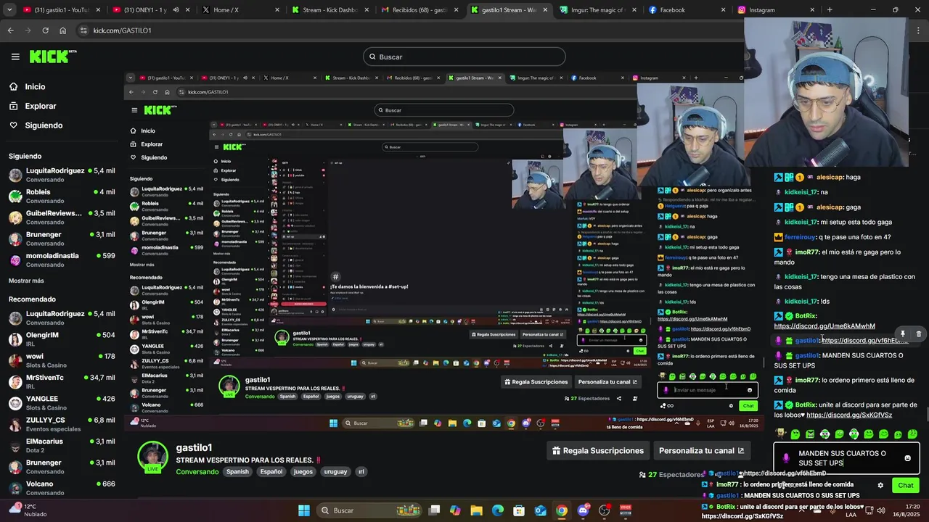
Task: Open a new browser tab with plus button
Action: (830, 10)
